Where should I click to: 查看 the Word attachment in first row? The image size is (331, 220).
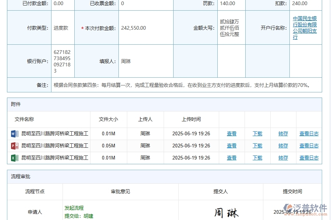[231, 133]
